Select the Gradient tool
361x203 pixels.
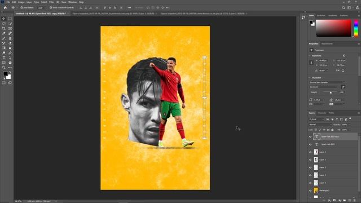point(4,48)
